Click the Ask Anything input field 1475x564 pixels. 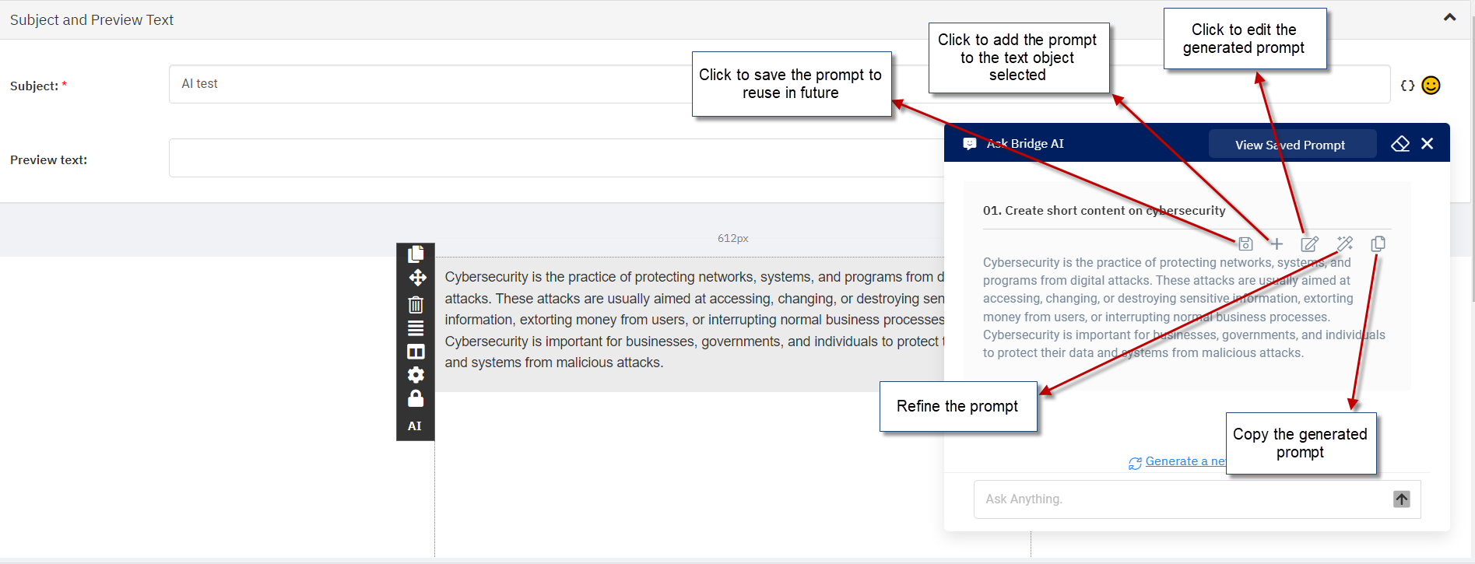[x=1183, y=499]
